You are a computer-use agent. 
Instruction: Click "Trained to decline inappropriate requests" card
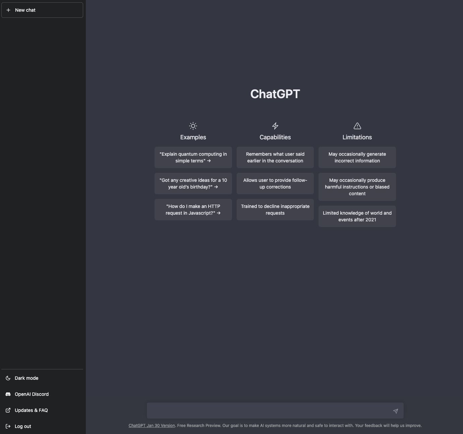pos(275,210)
